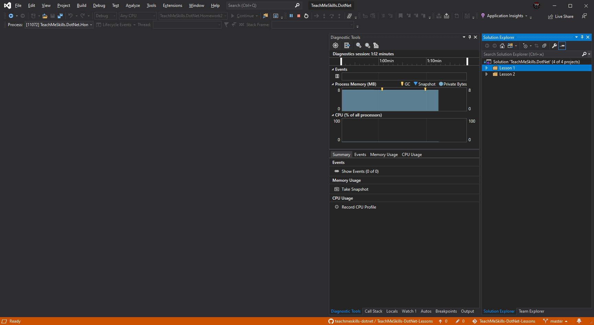Click the Pause (Break All) debugging button
The height and width of the screenshot is (325, 594).
pos(291,16)
